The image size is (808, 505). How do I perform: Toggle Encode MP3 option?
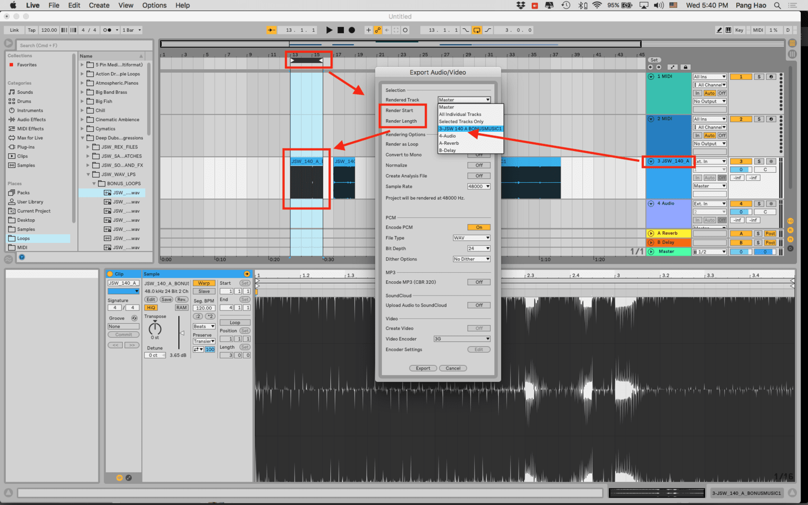pos(479,282)
